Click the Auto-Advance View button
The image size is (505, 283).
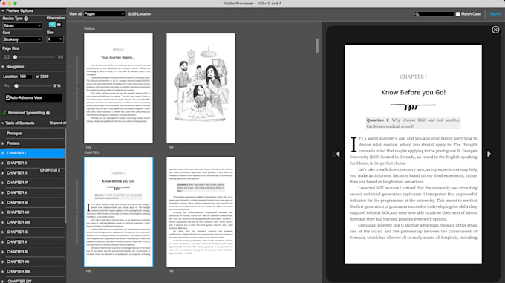tap(33, 97)
